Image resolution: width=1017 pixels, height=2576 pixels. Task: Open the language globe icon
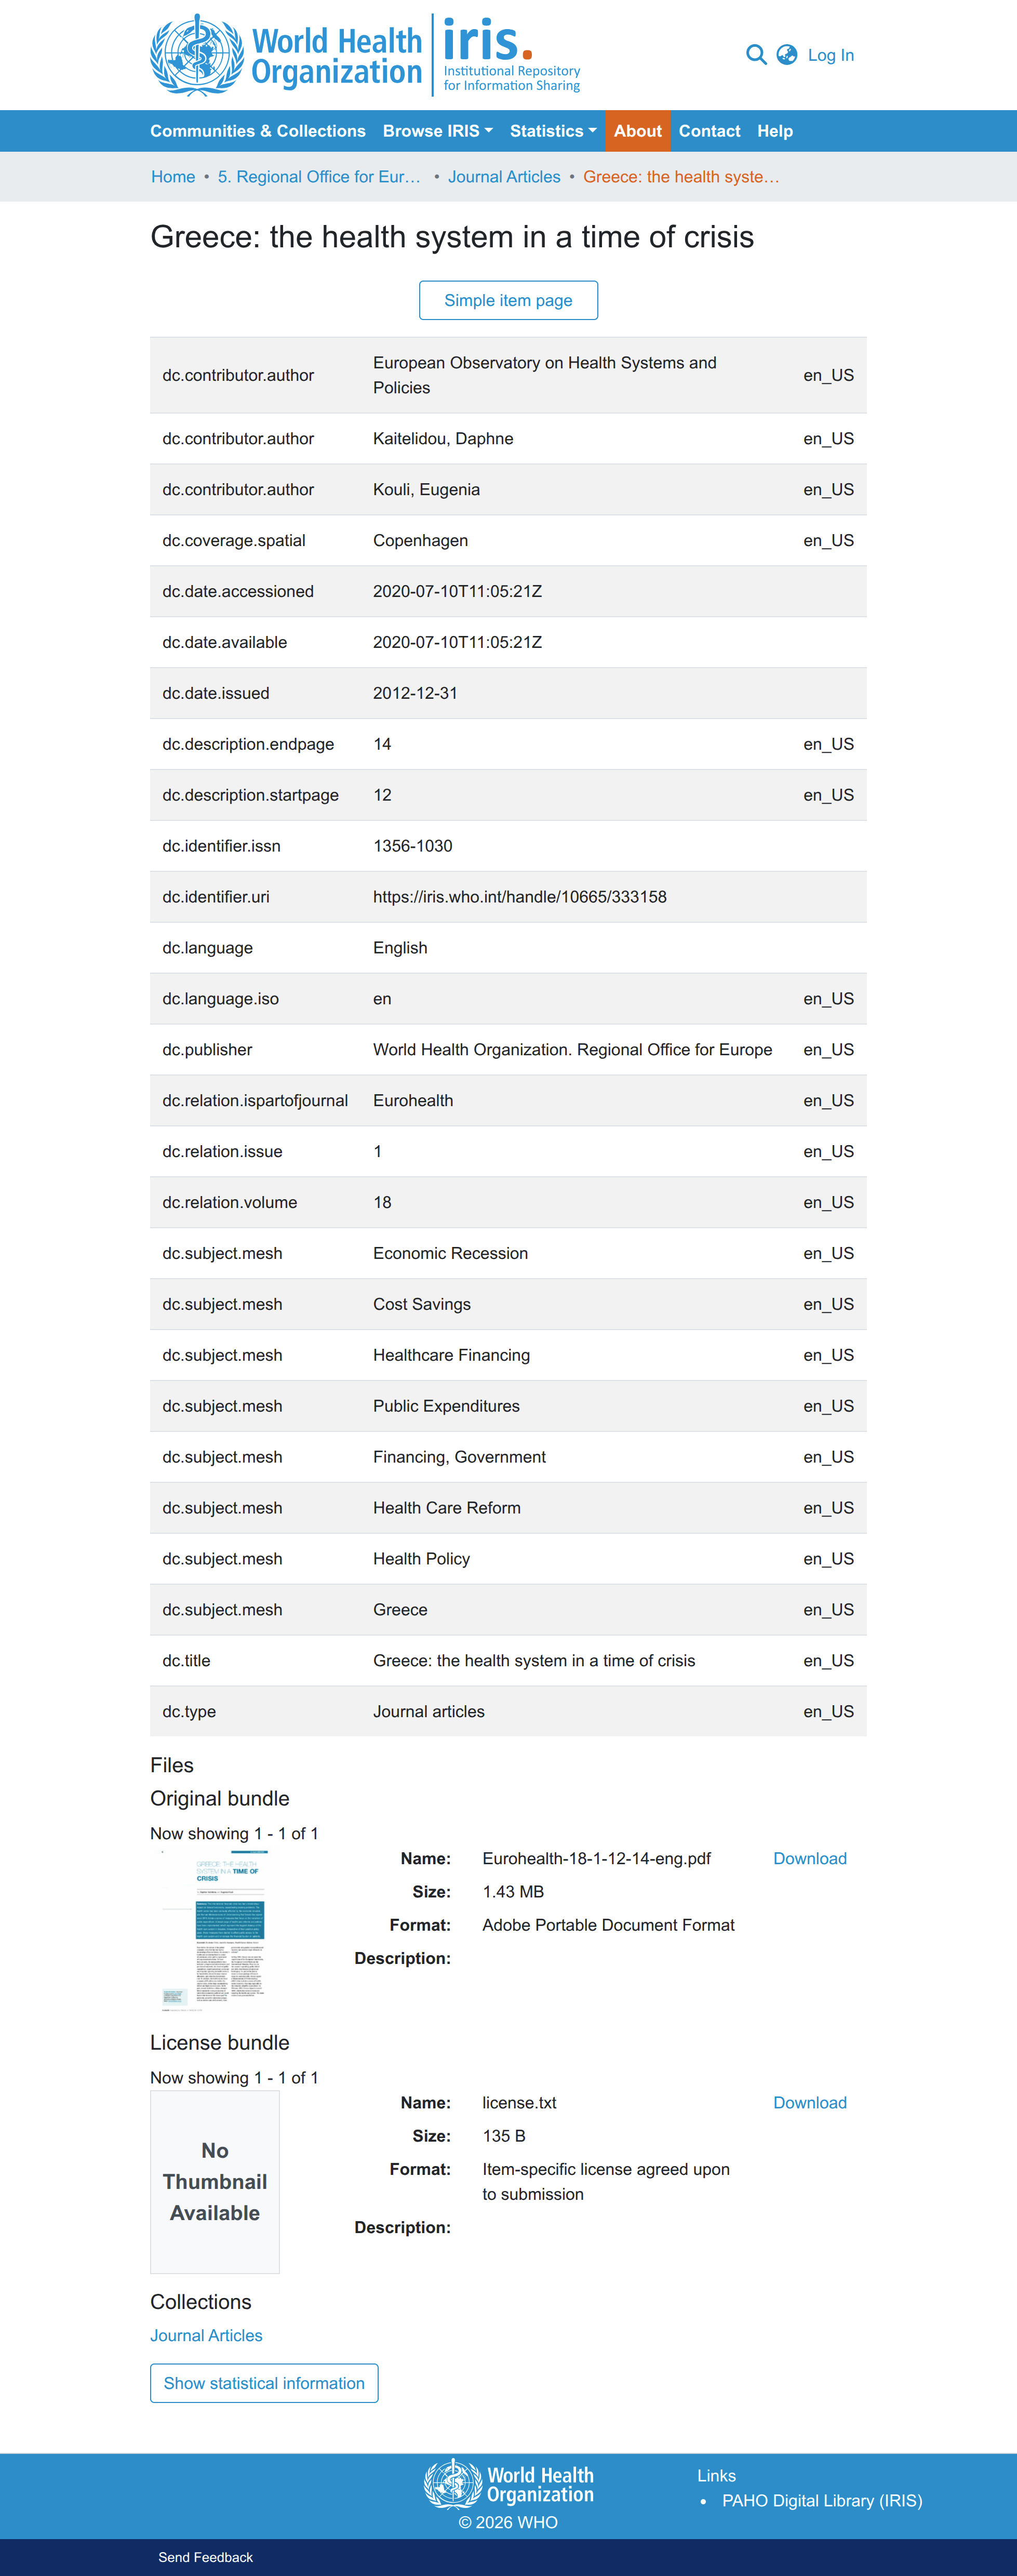[787, 55]
